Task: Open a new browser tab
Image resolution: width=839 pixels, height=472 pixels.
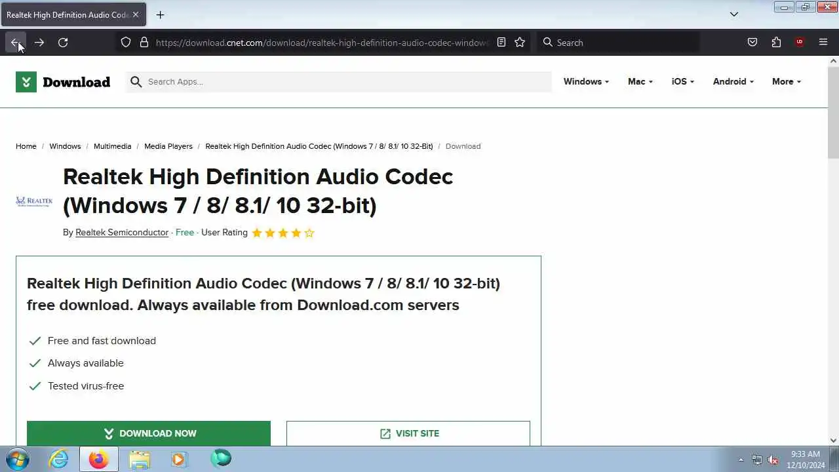Action: pyautogui.click(x=160, y=14)
